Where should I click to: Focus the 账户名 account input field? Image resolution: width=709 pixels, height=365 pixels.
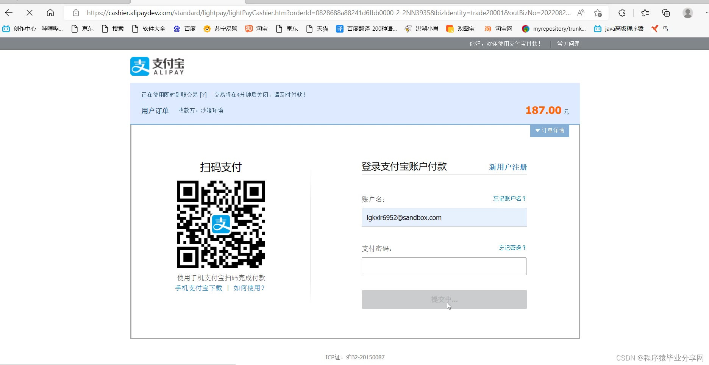(444, 217)
